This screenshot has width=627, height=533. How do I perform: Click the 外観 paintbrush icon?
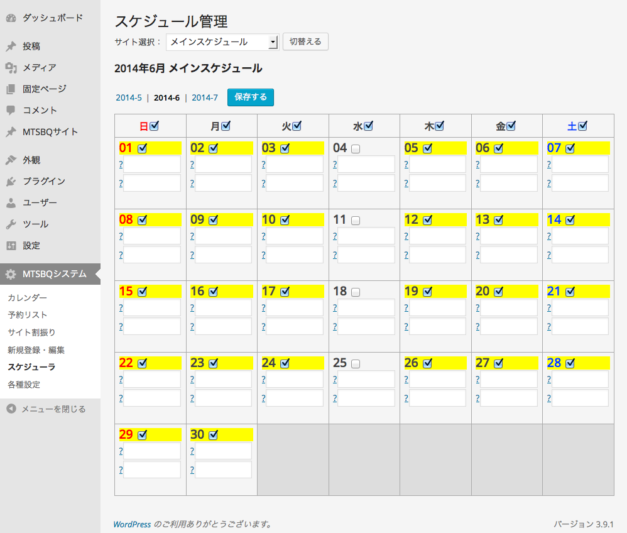(11, 160)
